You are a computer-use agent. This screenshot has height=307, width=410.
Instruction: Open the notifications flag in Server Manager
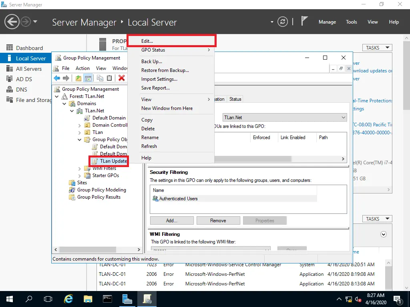pyautogui.click(x=304, y=22)
